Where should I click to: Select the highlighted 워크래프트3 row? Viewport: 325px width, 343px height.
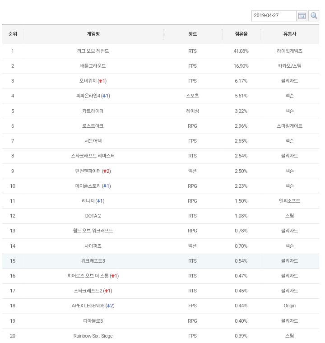(x=161, y=261)
